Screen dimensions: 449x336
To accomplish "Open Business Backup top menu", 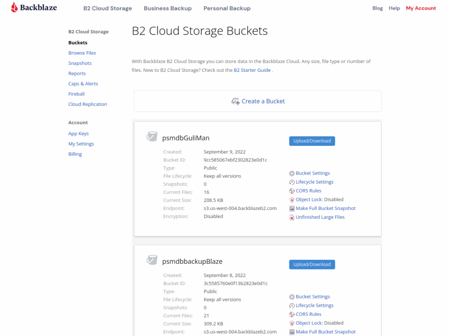I will coord(167,8).
